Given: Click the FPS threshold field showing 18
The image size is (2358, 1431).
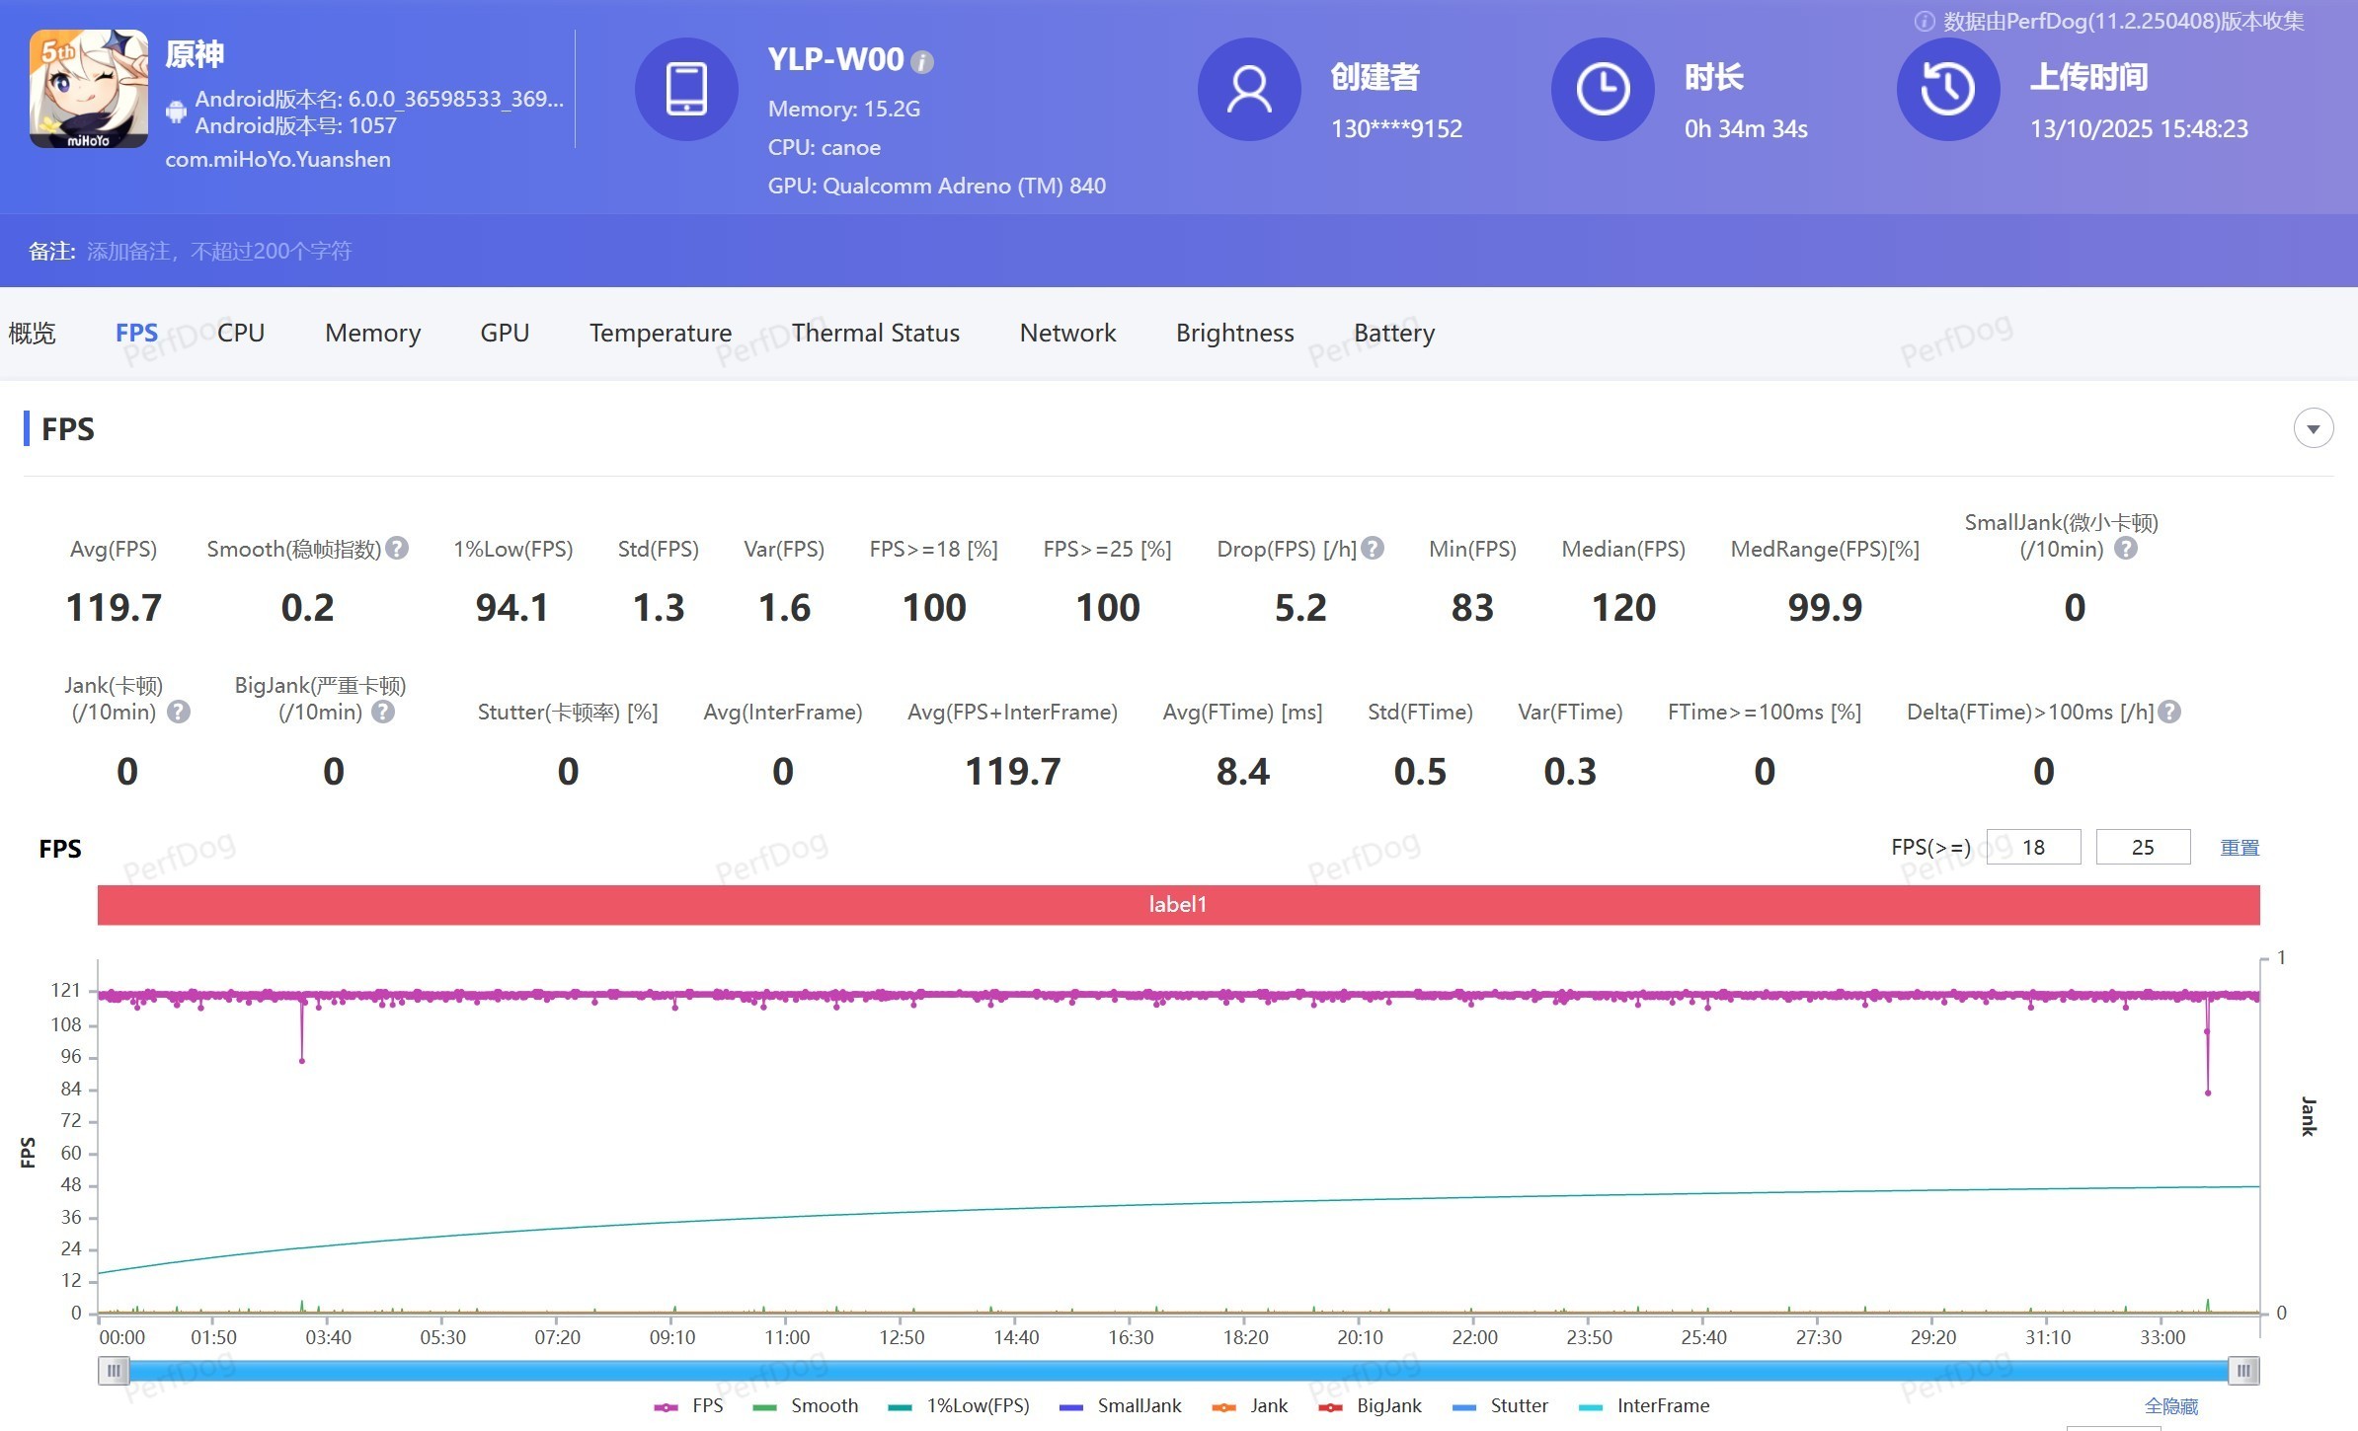Looking at the screenshot, I should (x=2033, y=848).
